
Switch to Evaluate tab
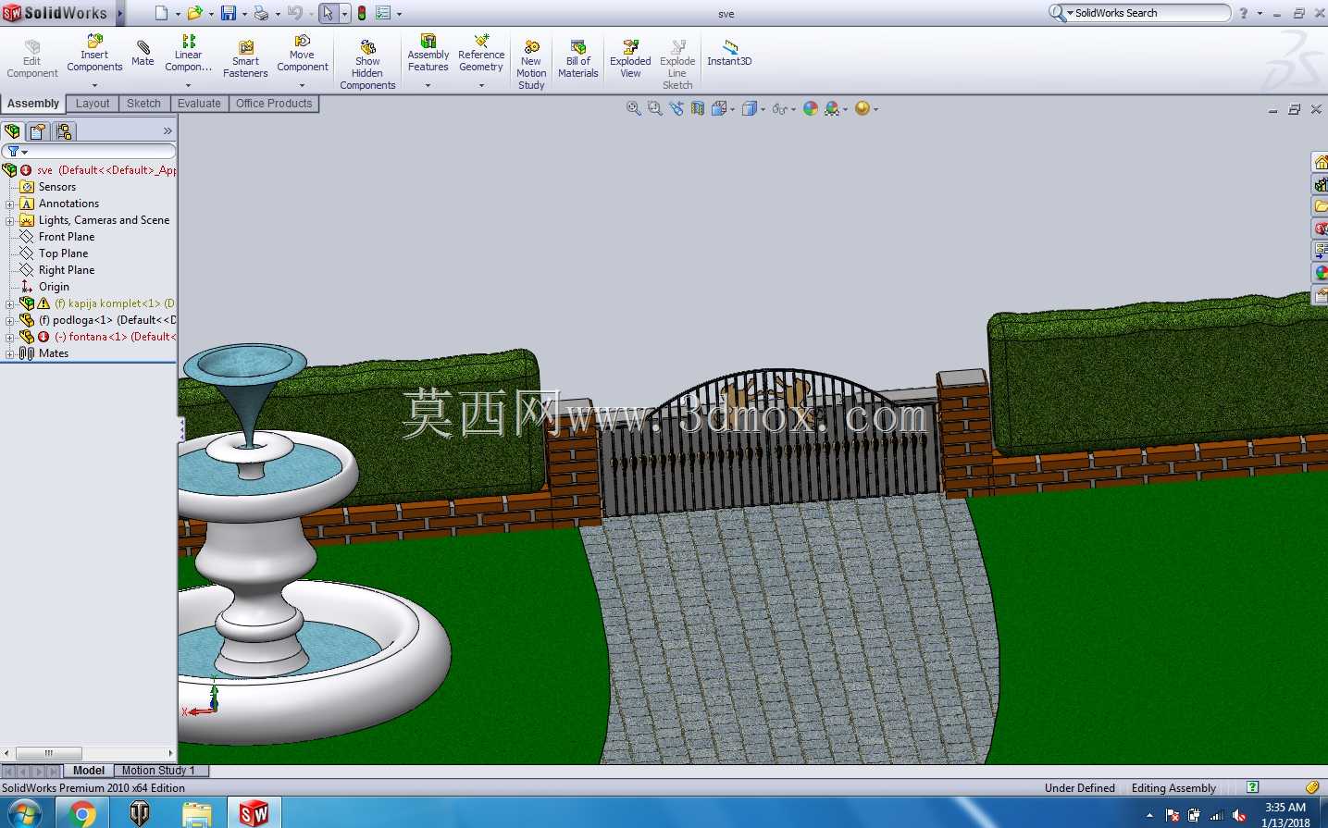point(199,104)
